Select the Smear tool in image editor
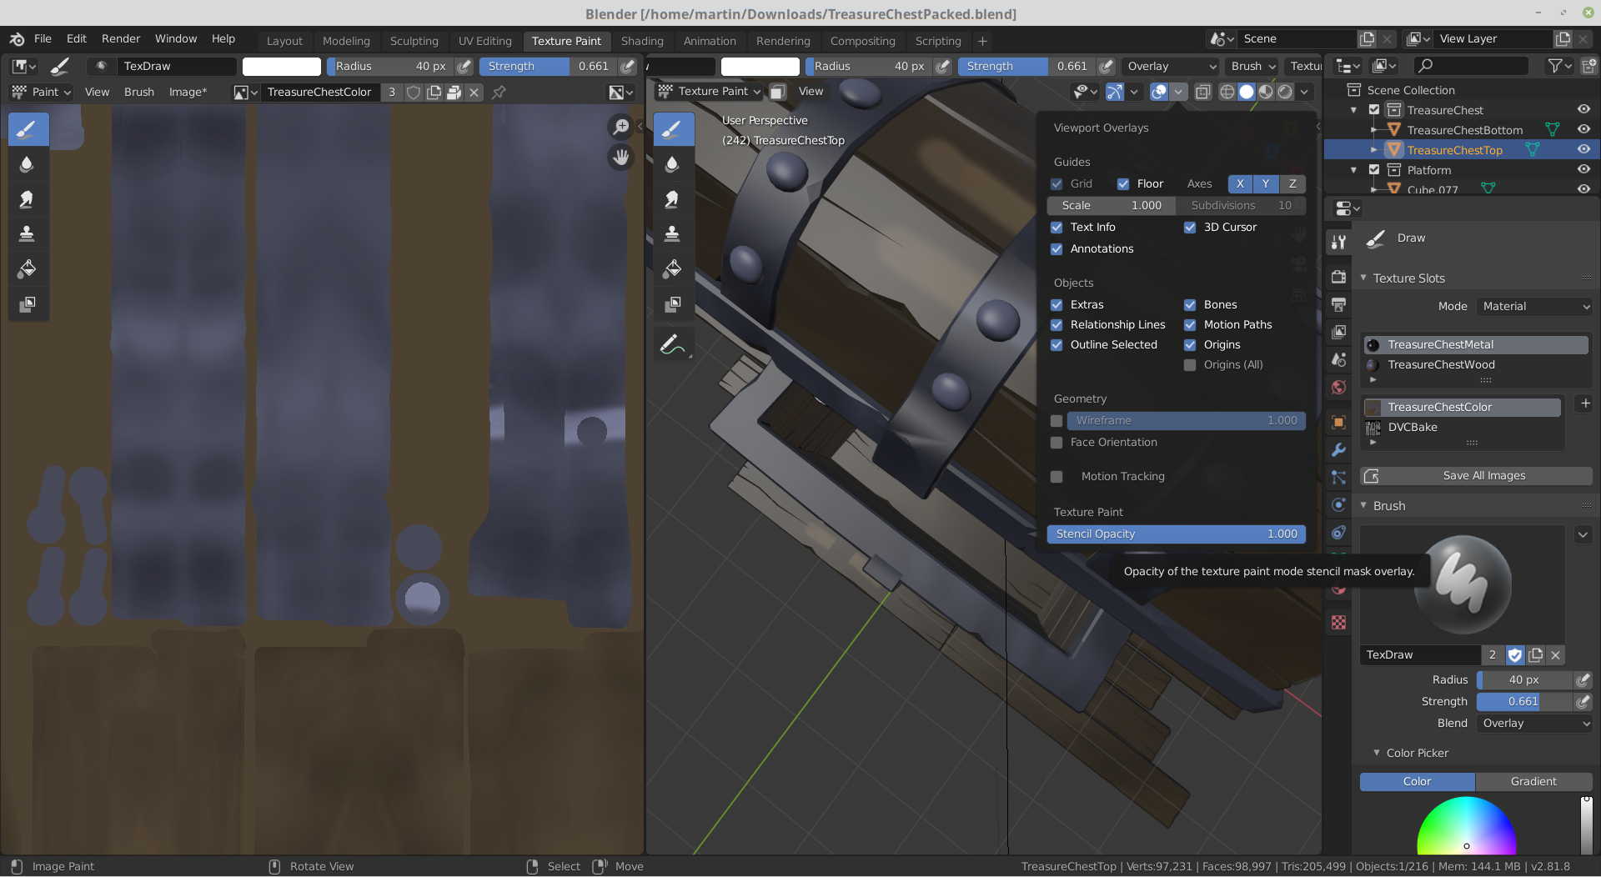Image resolution: width=1601 pixels, height=877 pixels. tap(28, 199)
